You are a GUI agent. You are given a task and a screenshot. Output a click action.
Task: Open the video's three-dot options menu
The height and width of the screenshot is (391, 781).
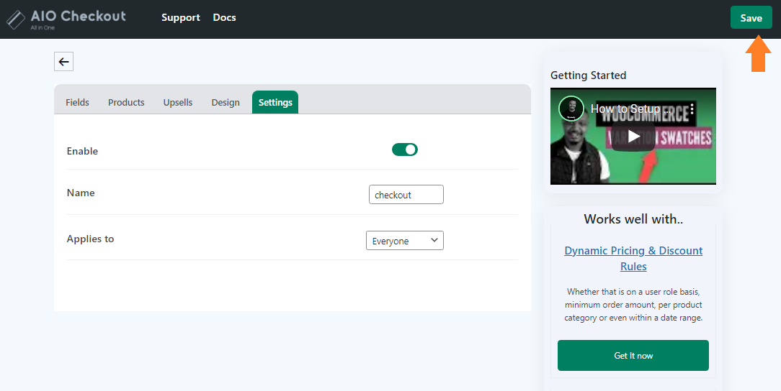692,109
